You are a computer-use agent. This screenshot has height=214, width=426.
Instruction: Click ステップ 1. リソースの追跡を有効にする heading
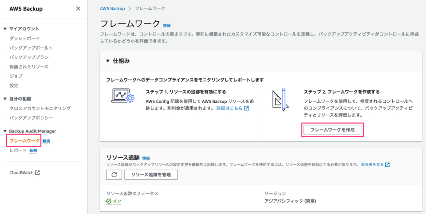tap(186, 92)
